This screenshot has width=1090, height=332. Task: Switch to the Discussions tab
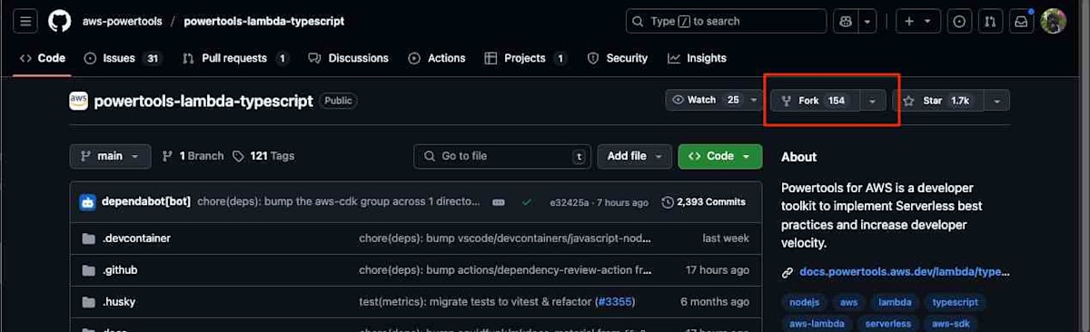[349, 58]
